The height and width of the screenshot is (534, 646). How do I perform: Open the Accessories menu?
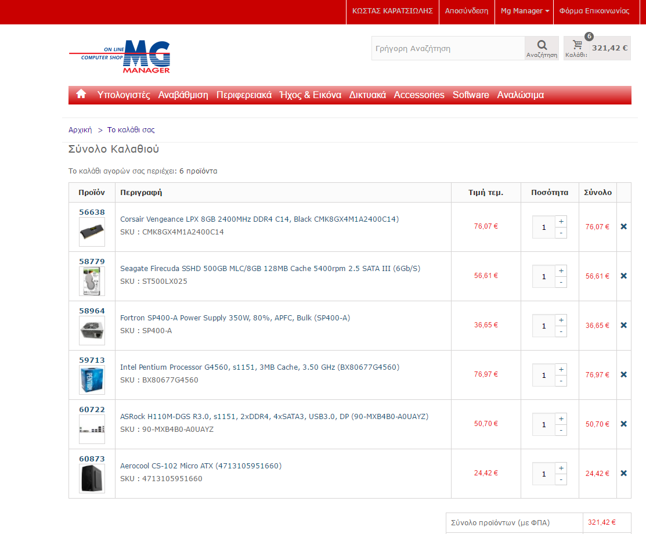click(419, 95)
